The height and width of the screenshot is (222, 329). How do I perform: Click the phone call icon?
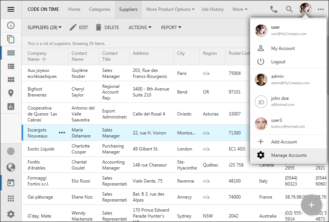(274, 9)
